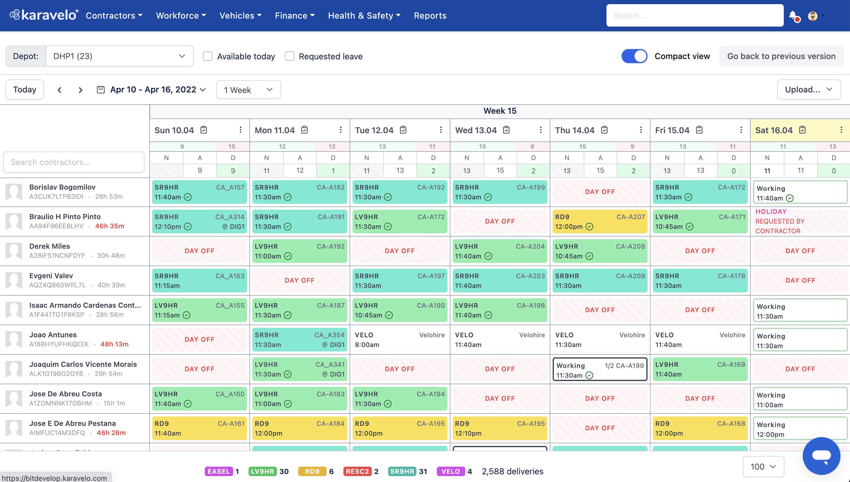This screenshot has height=482, width=850.
Task: Click clipboard icon beside Mon 11.04
Action: [x=304, y=130]
